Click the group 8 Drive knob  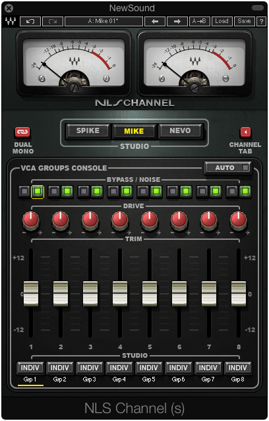(239, 220)
